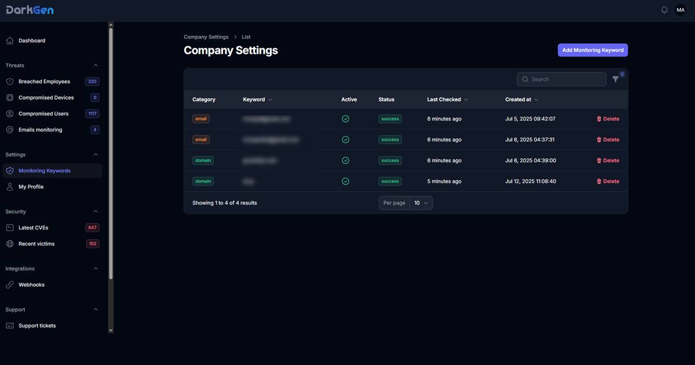Click Add Monitoring Keyword button
This screenshot has height=365, width=695.
tap(592, 50)
